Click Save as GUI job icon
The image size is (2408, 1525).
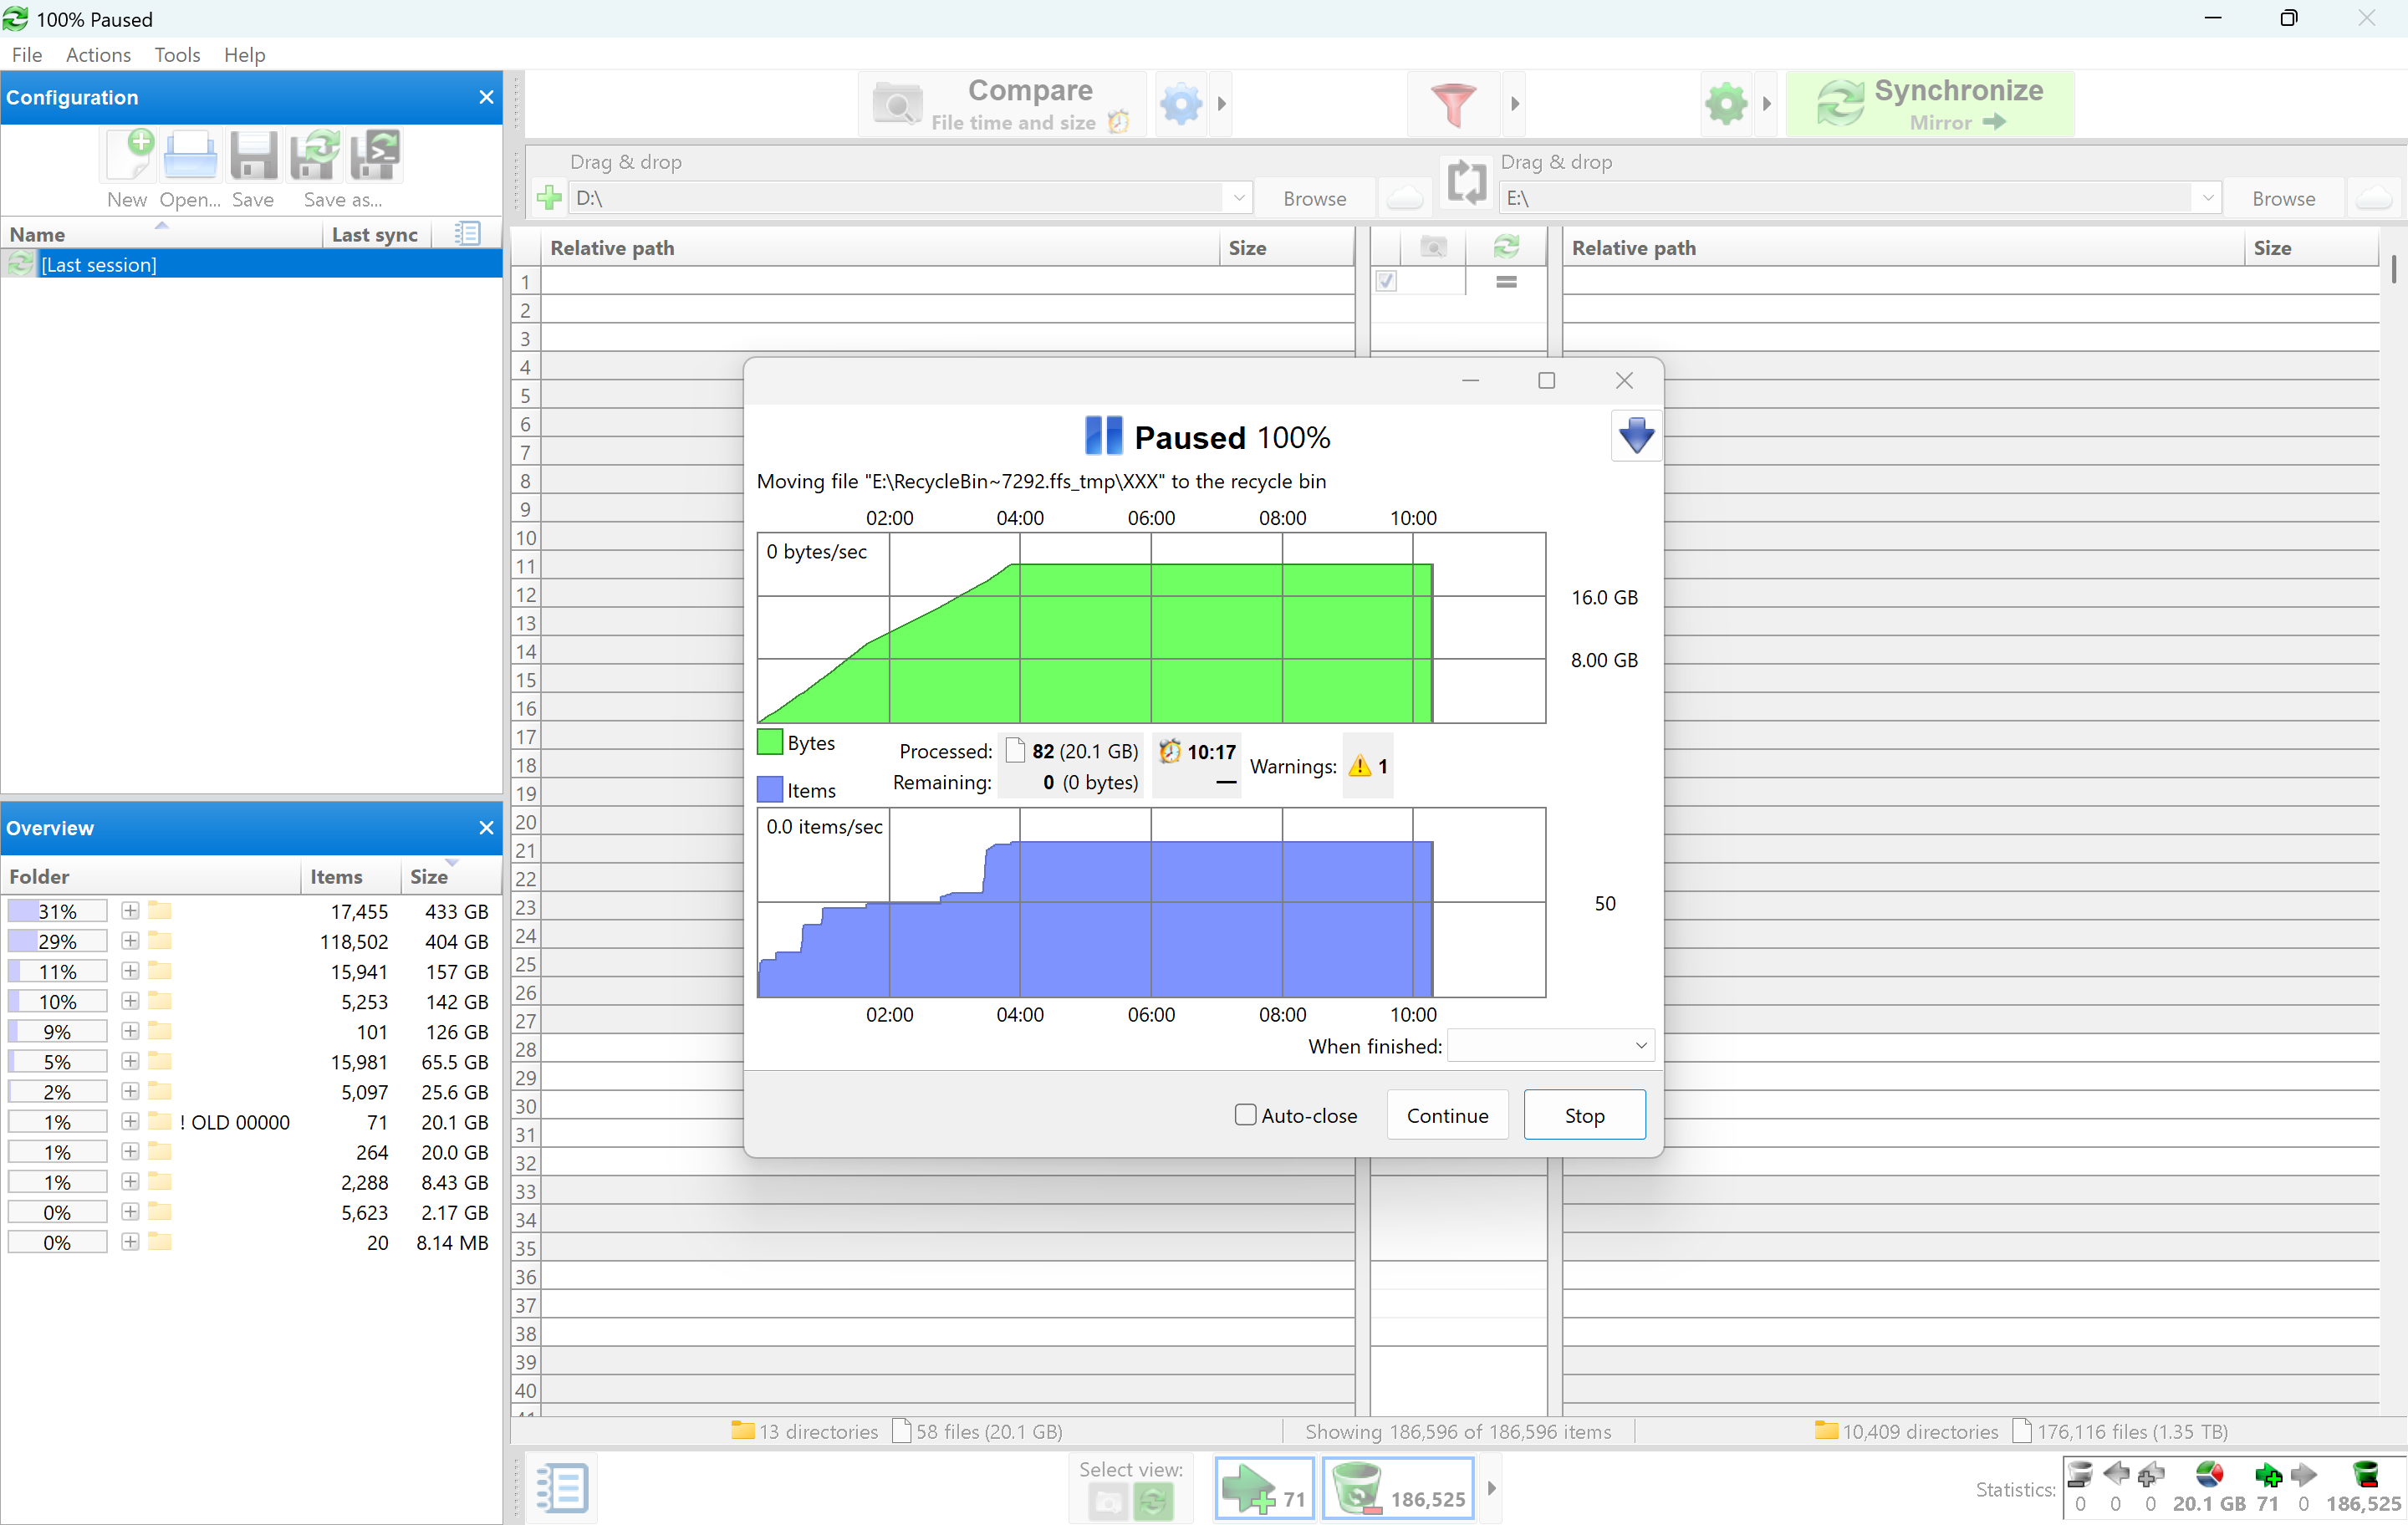[315, 155]
